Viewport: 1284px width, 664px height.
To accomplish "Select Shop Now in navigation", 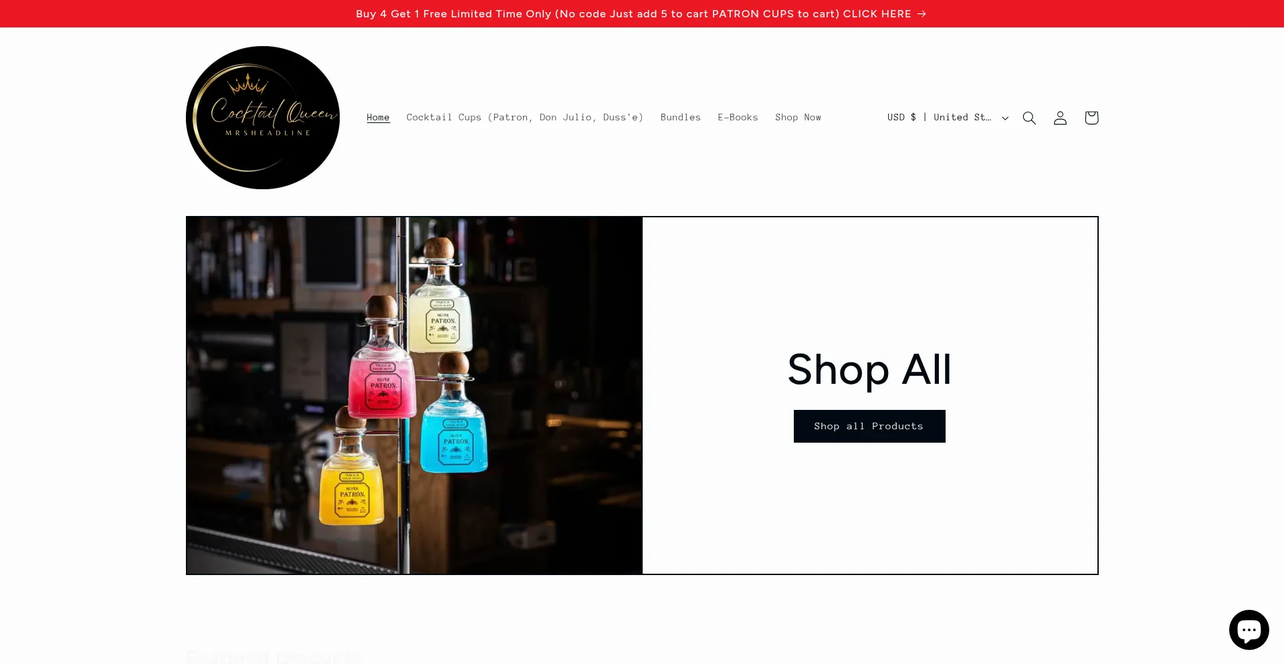I will [798, 118].
